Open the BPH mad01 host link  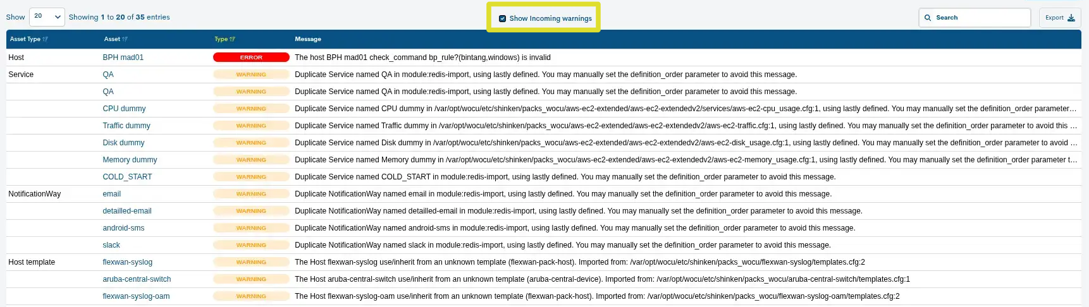(x=123, y=57)
